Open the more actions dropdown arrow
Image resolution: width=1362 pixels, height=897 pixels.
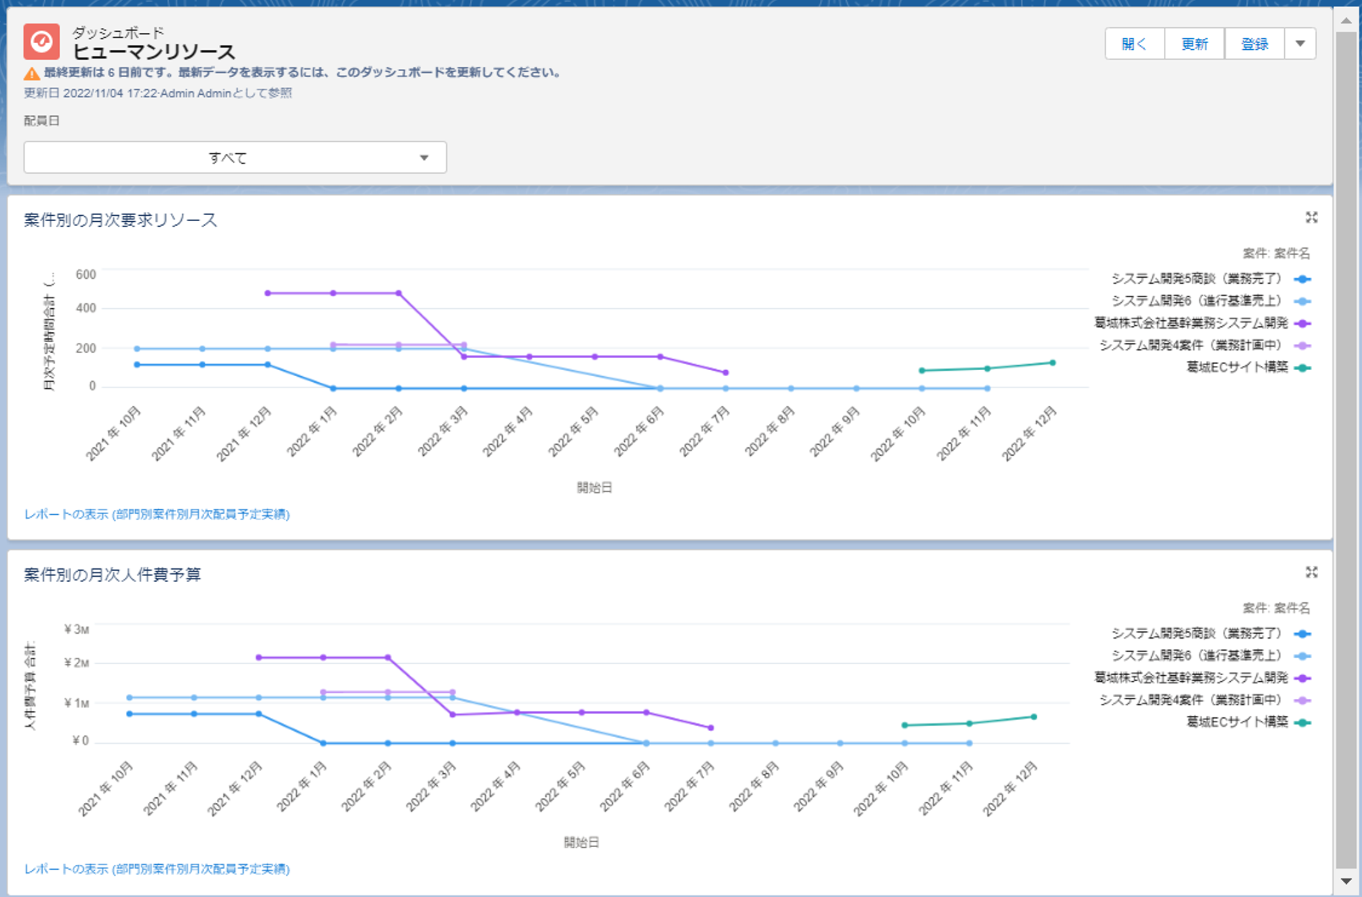pyautogui.click(x=1301, y=44)
